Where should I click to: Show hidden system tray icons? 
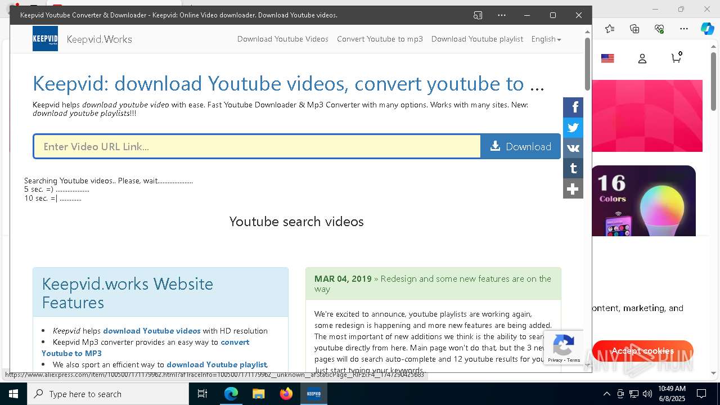[x=606, y=394]
